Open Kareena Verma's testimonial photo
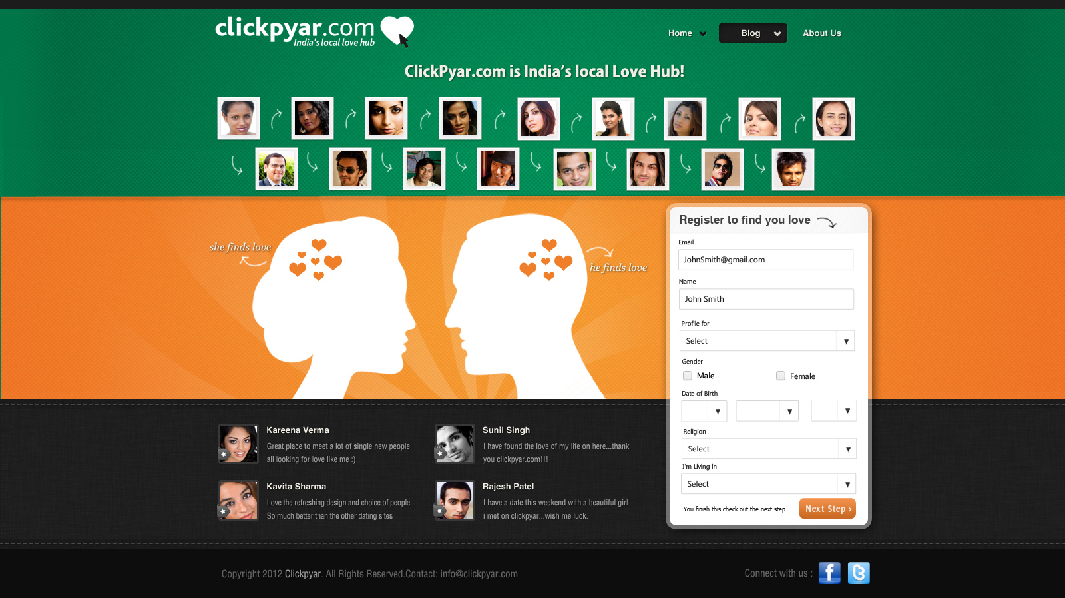The width and height of the screenshot is (1065, 598). [238, 444]
